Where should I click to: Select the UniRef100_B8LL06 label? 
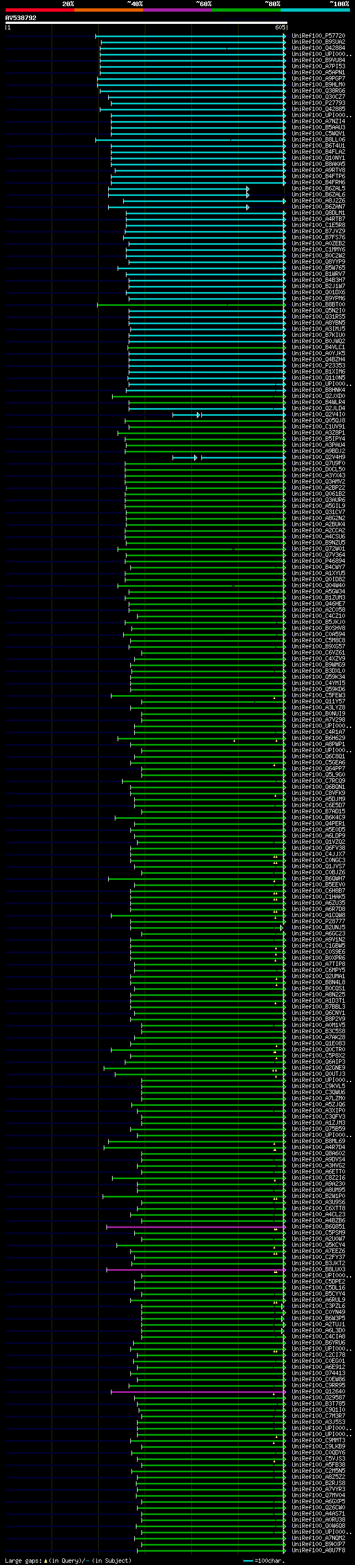[318, 140]
